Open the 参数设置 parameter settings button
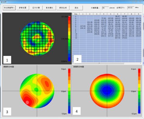This screenshot has width=144, height=119. tap(22, 8)
